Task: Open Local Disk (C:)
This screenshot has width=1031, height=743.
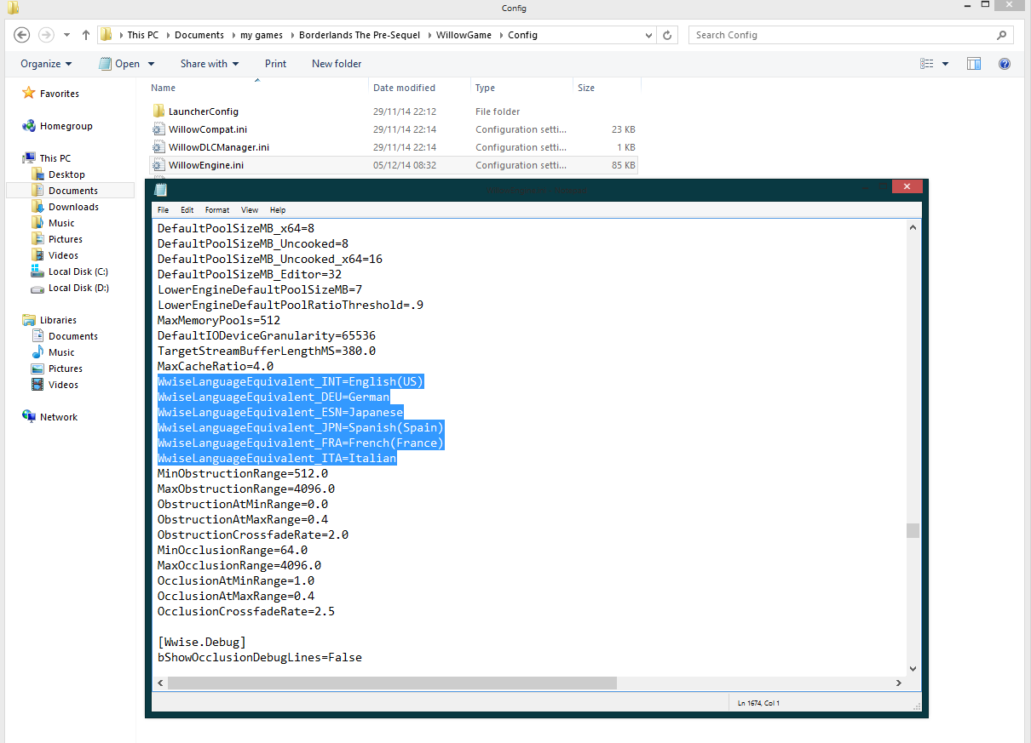Action: [x=78, y=271]
